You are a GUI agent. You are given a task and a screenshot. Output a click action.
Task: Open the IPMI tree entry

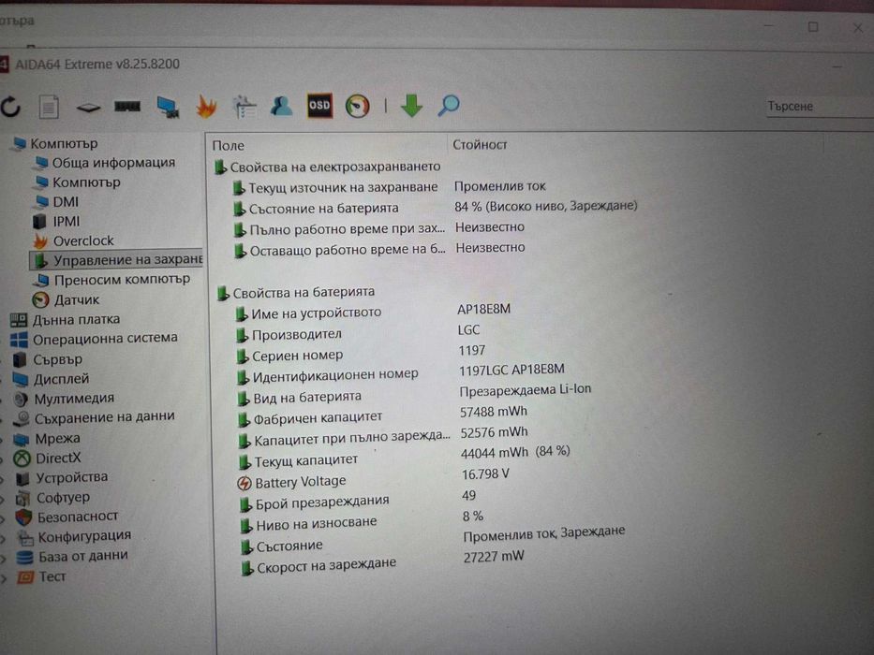point(57,221)
